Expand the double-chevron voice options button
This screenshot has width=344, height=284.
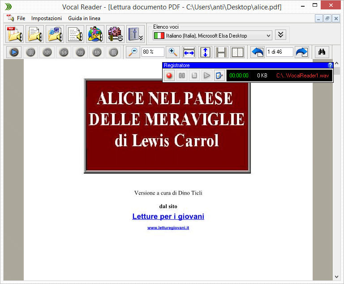click(280, 35)
